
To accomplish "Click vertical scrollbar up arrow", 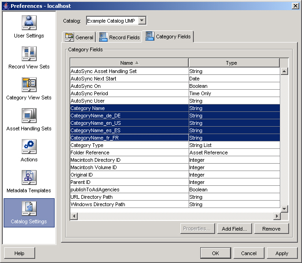I will (x=284, y=72).
